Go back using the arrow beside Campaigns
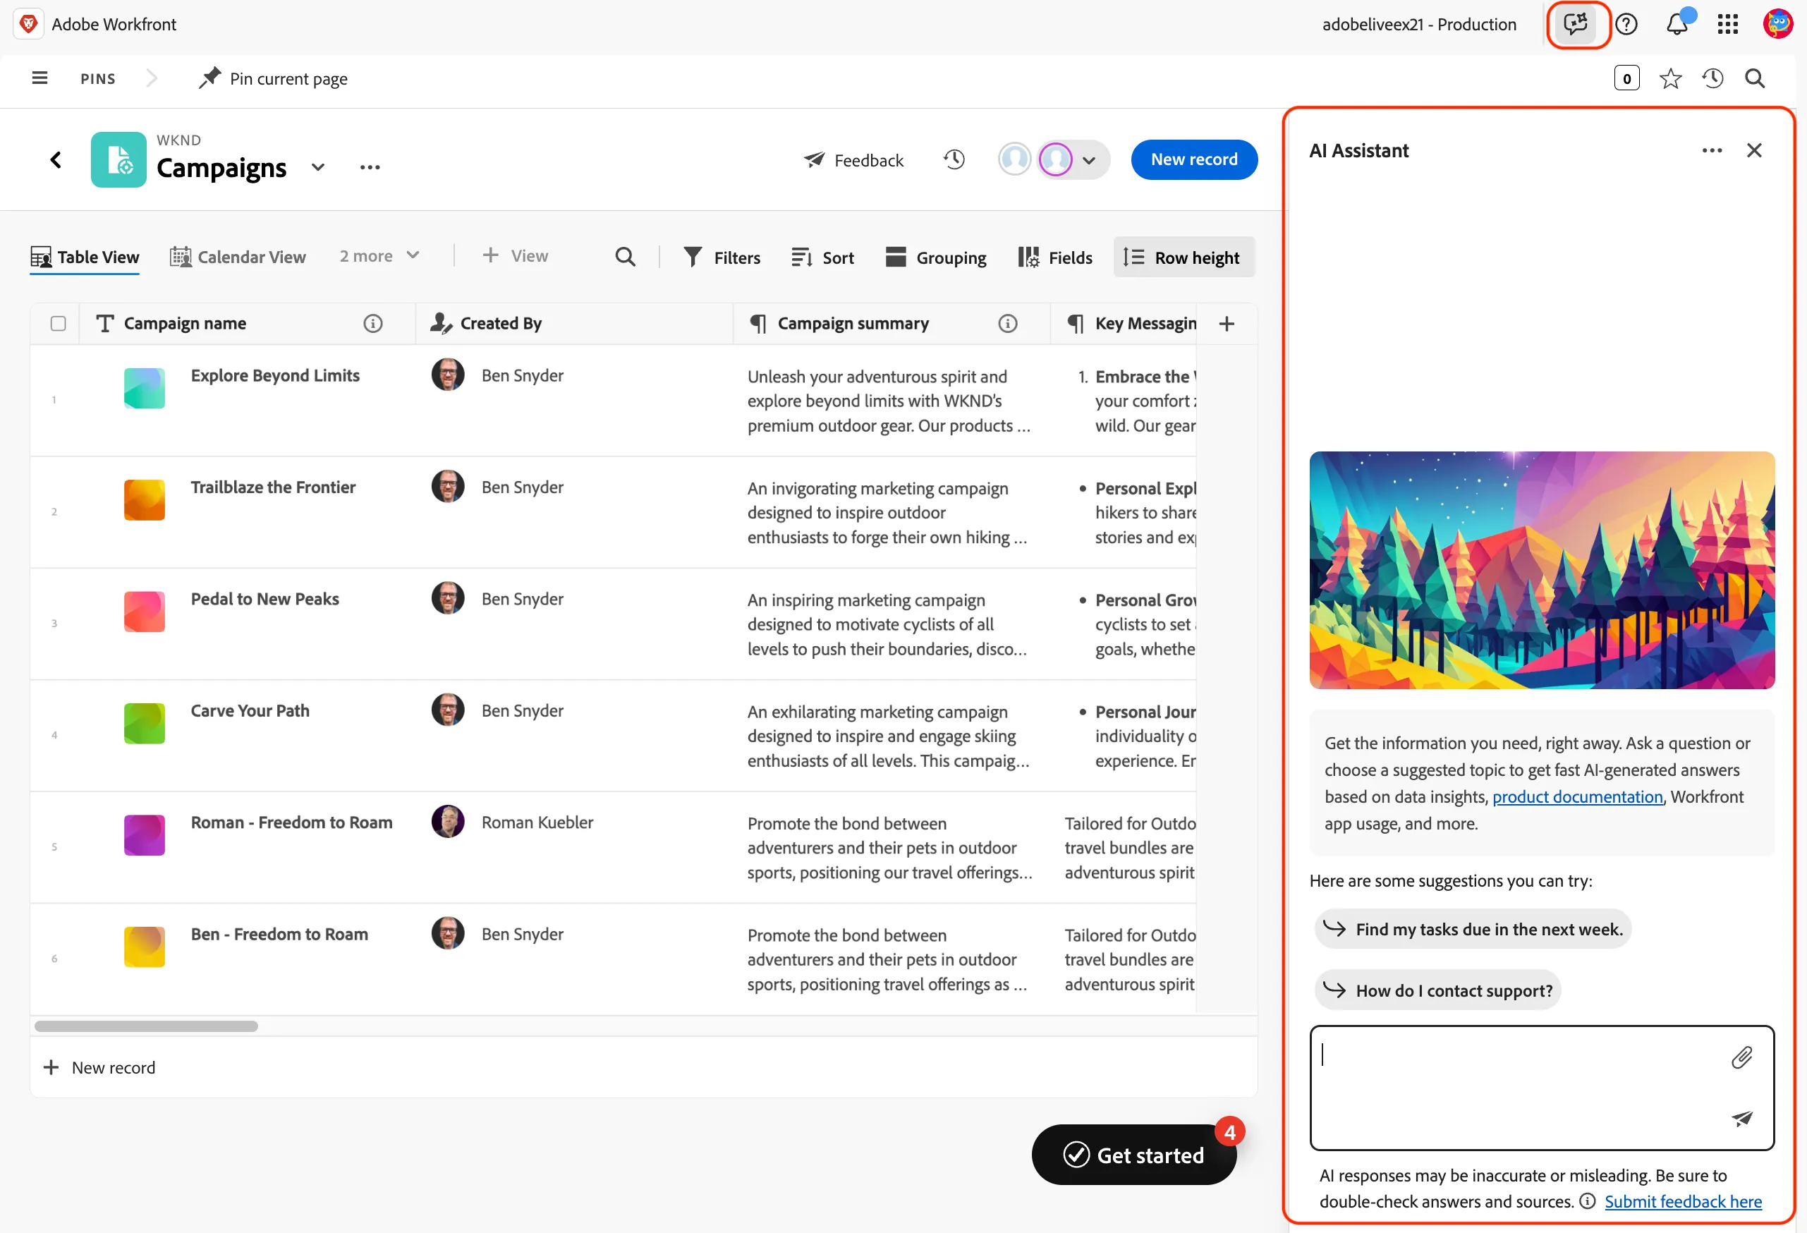Viewport: 1807px width, 1233px height. pyautogui.click(x=56, y=159)
